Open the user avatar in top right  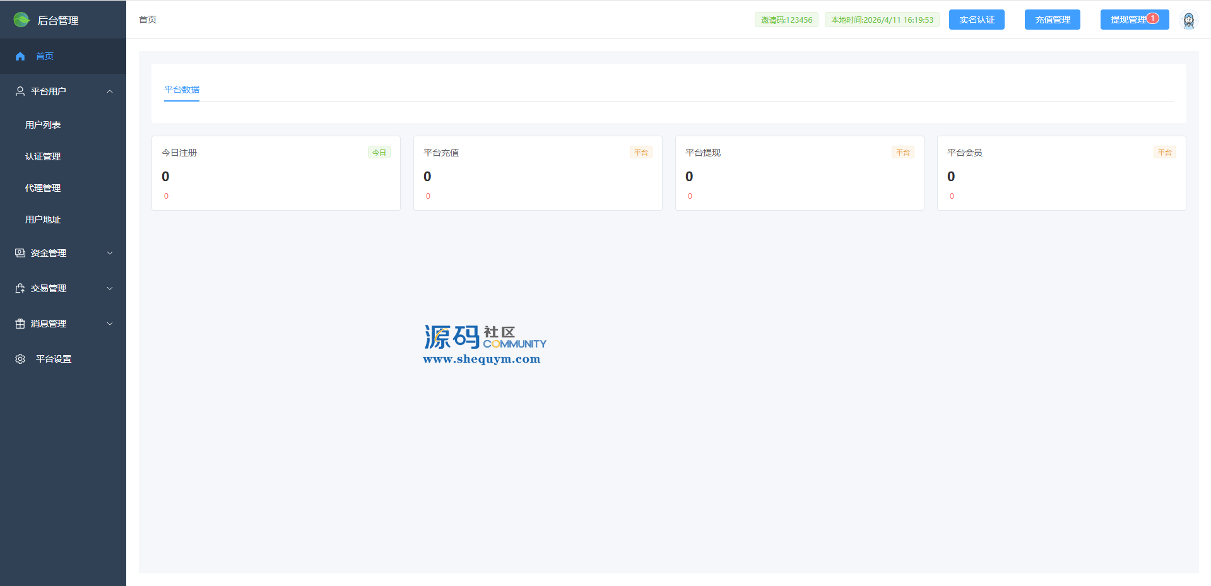pos(1188,20)
